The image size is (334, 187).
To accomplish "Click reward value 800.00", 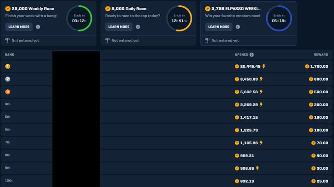I will coord(321,79).
